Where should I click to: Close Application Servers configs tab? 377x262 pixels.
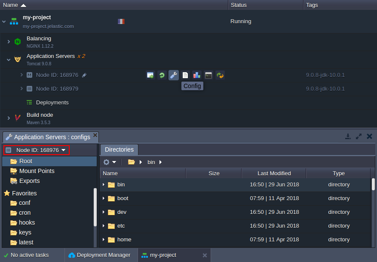click(95, 135)
